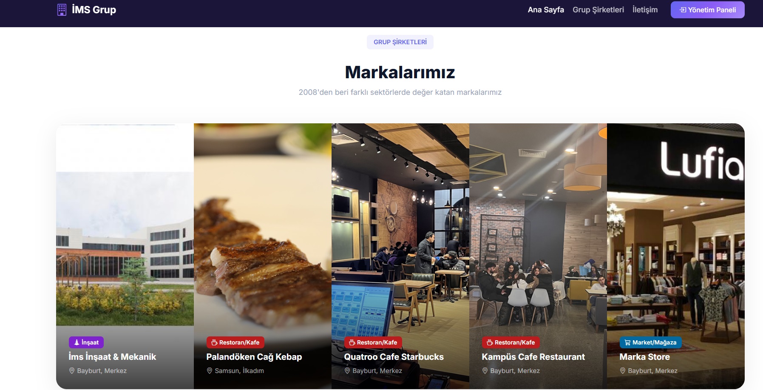Viewport: 763px width, 390px height.
Task: Click the İMS Grup brand name
Action: click(x=94, y=10)
